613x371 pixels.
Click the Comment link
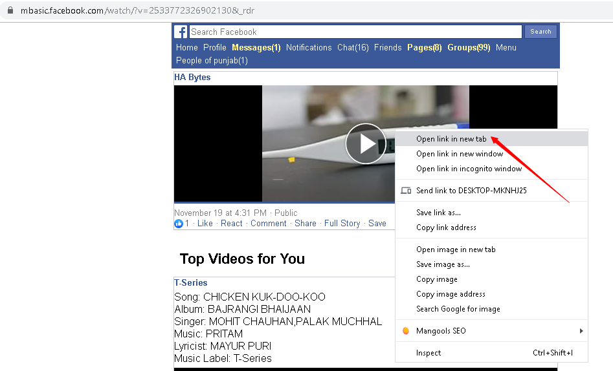(x=268, y=224)
